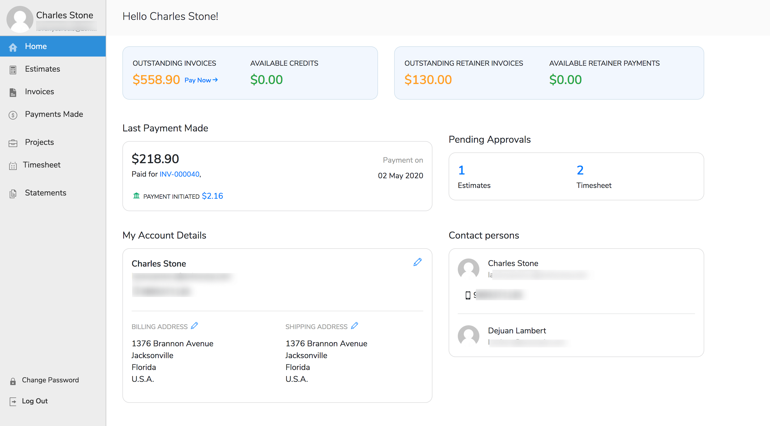Select the Home icon in the sidebar
Image resolution: width=770 pixels, height=426 pixels.
click(x=13, y=47)
